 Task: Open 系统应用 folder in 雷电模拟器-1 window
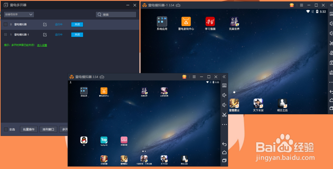coord(162,21)
